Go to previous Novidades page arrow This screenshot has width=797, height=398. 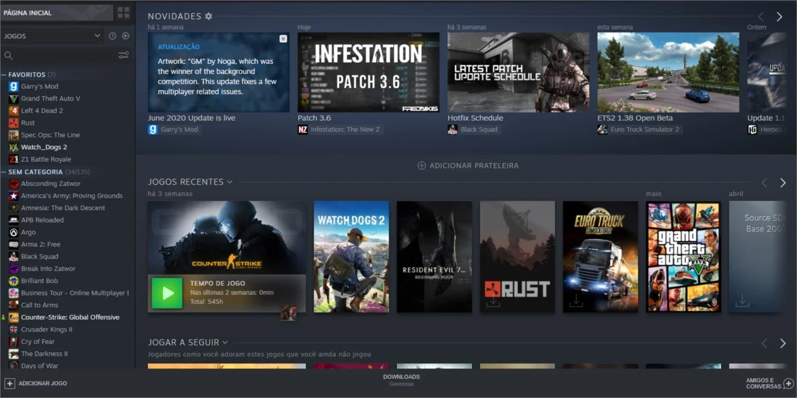point(761,17)
